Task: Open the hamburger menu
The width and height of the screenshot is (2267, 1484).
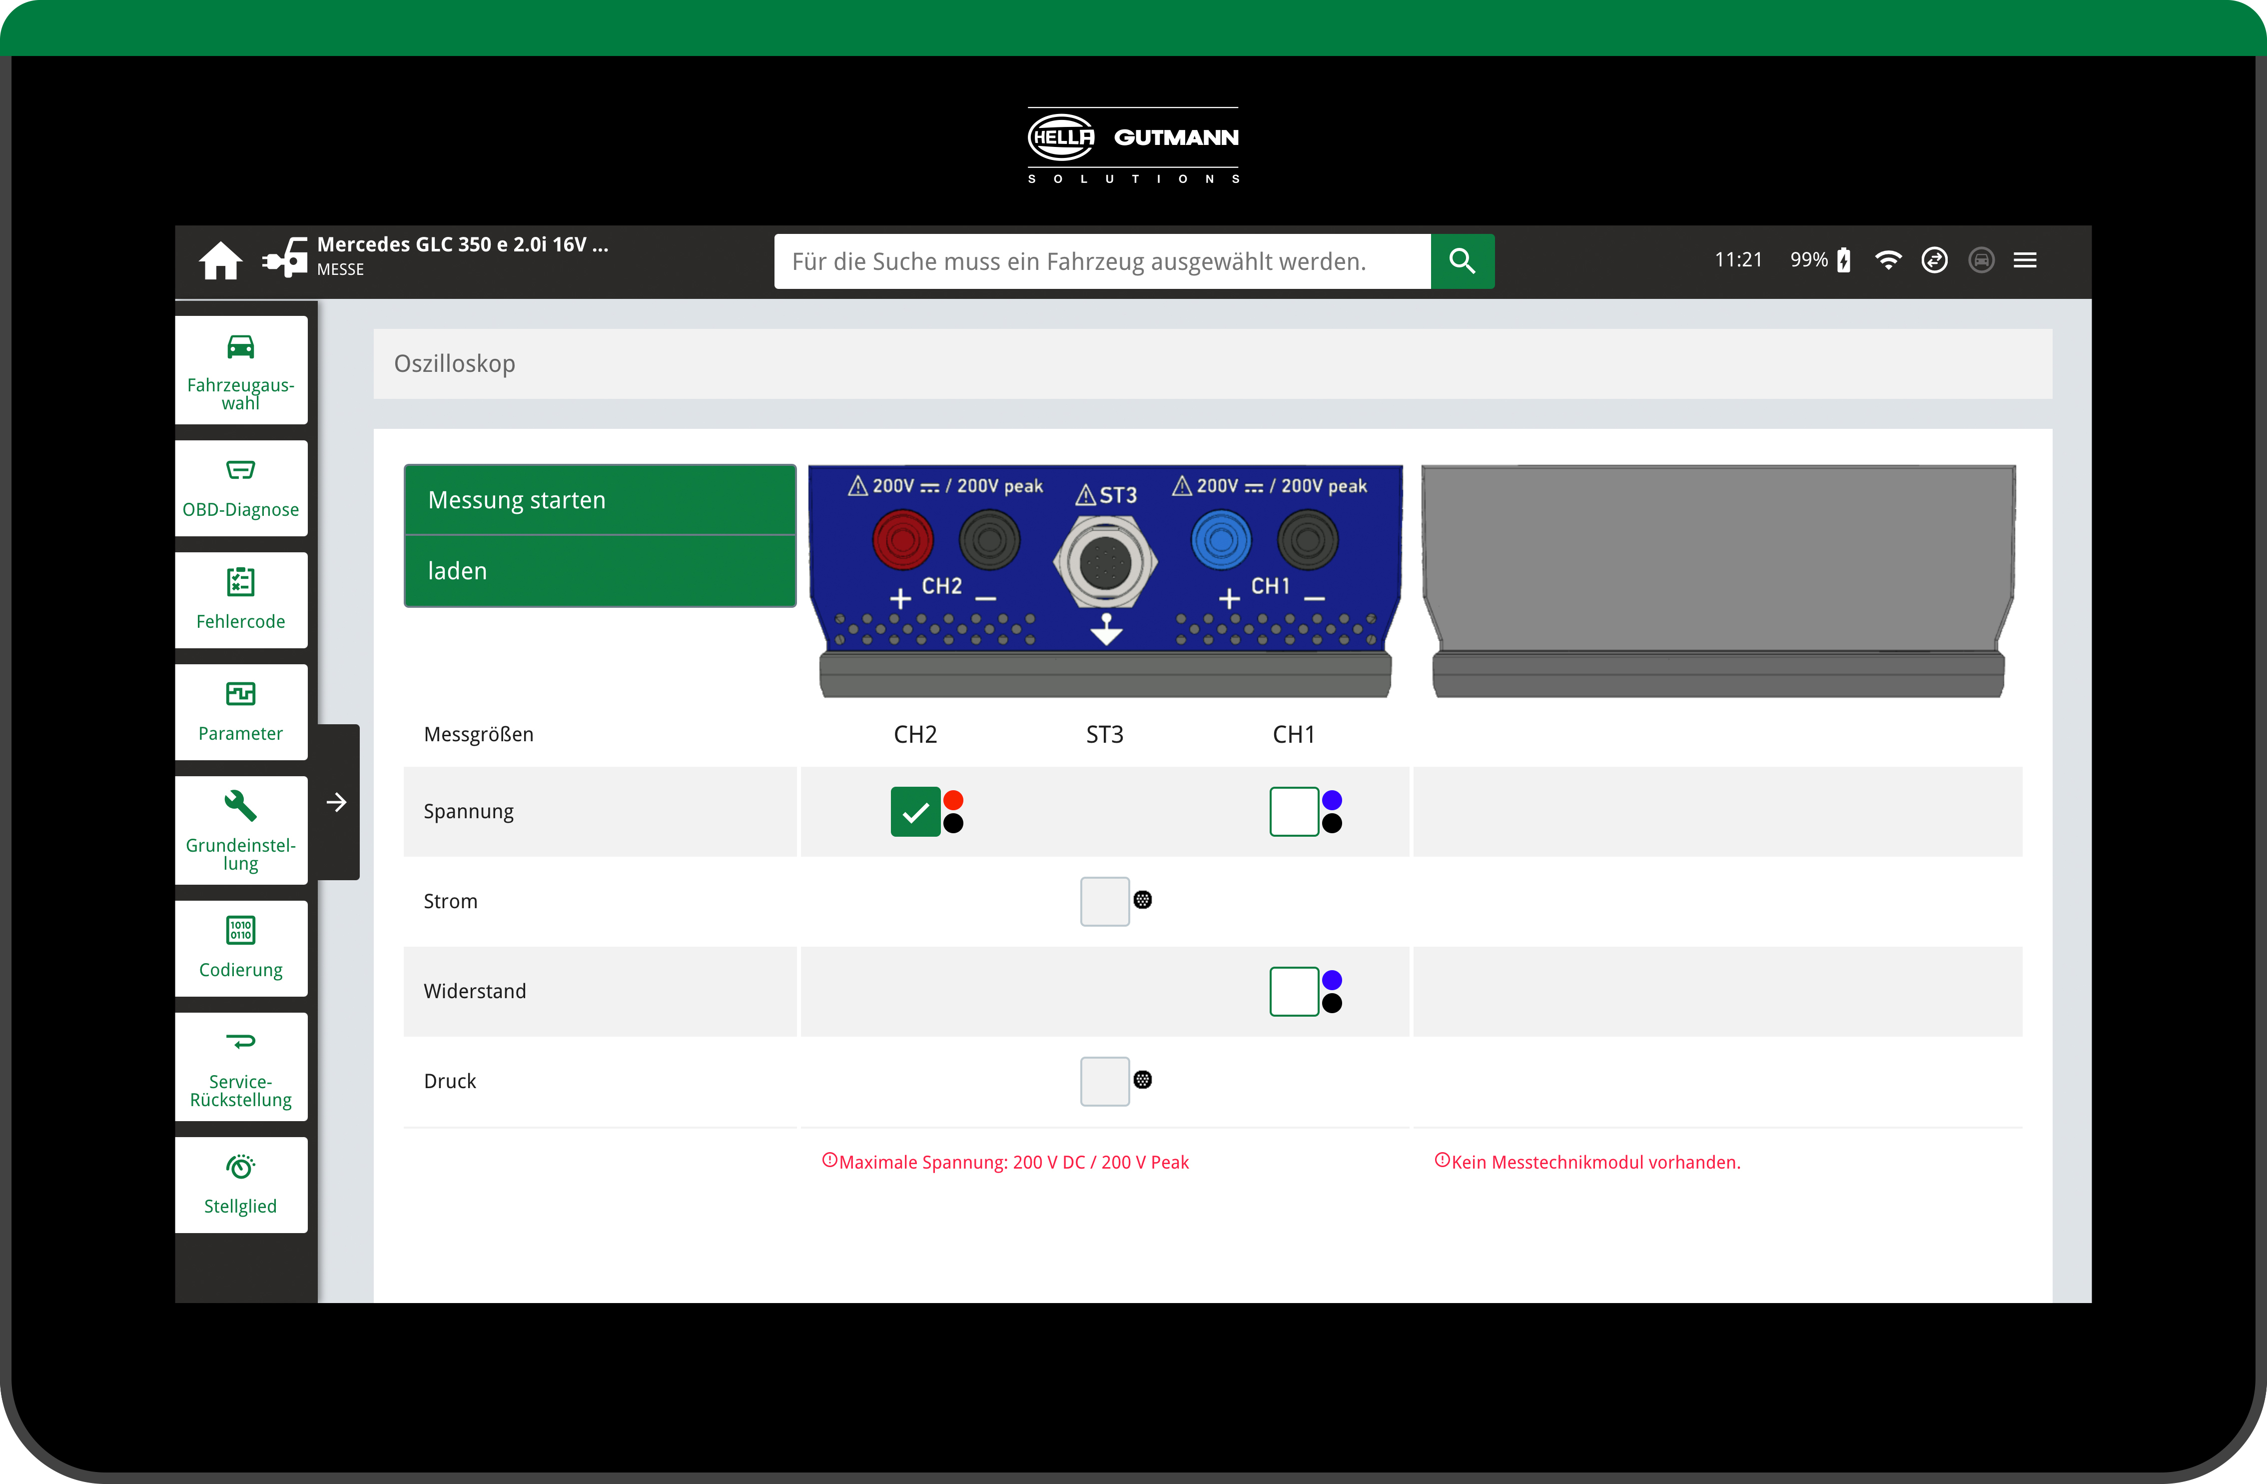Action: [2025, 259]
